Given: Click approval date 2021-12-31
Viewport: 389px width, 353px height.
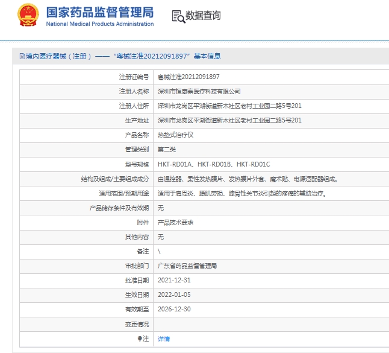Looking at the screenshot, I should pyautogui.click(x=174, y=281).
